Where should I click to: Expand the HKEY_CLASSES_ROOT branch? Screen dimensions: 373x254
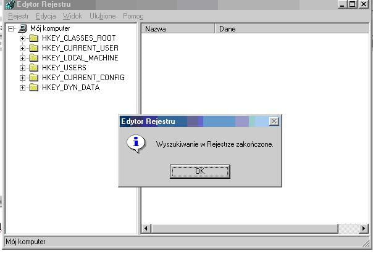point(23,38)
